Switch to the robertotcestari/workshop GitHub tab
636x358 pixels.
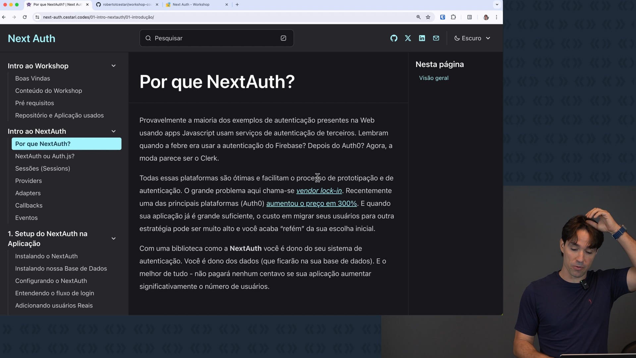point(127,5)
